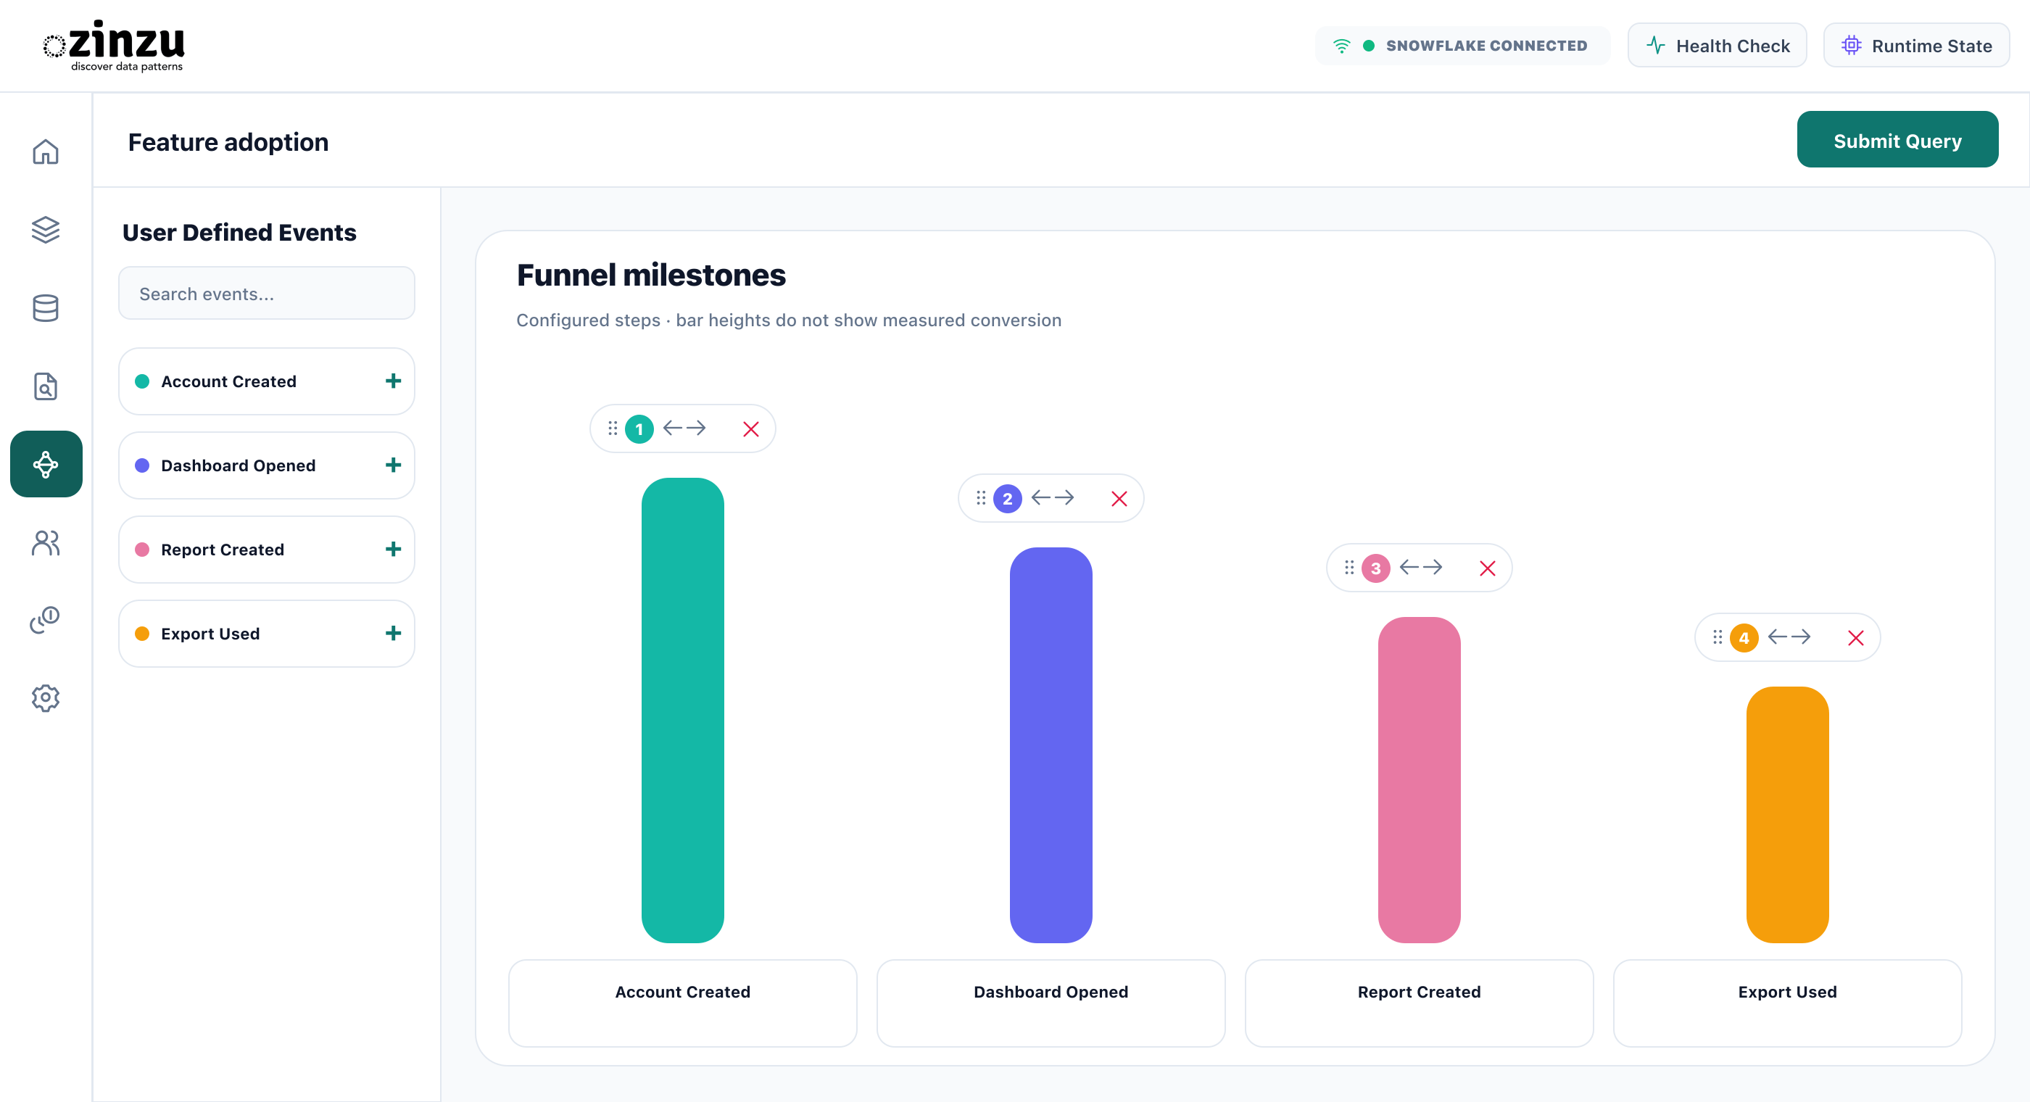Click the teal Account Created funnel bar

coord(682,710)
